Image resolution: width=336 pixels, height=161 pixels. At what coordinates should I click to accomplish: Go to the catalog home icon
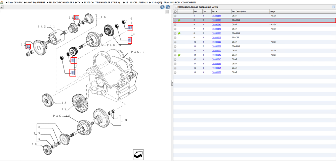tap(2, 2)
